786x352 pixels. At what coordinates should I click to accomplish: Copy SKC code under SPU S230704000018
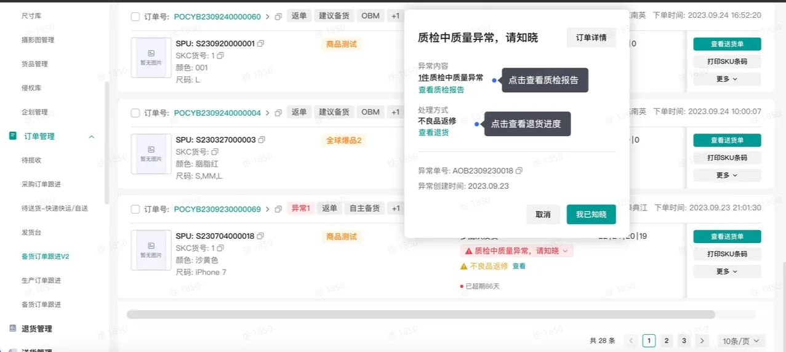[221, 248]
